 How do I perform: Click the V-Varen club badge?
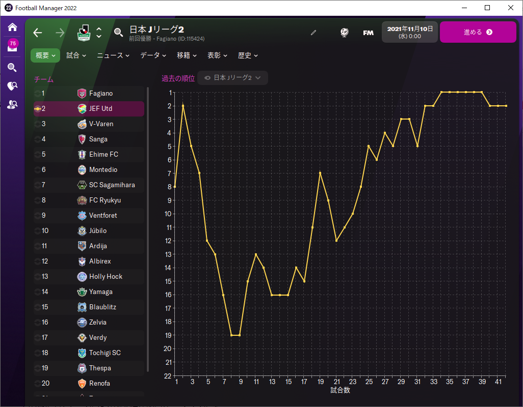pos(82,124)
